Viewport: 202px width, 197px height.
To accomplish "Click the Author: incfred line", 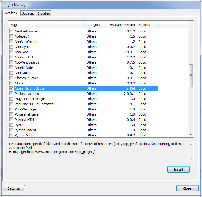I will coord(21,148).
